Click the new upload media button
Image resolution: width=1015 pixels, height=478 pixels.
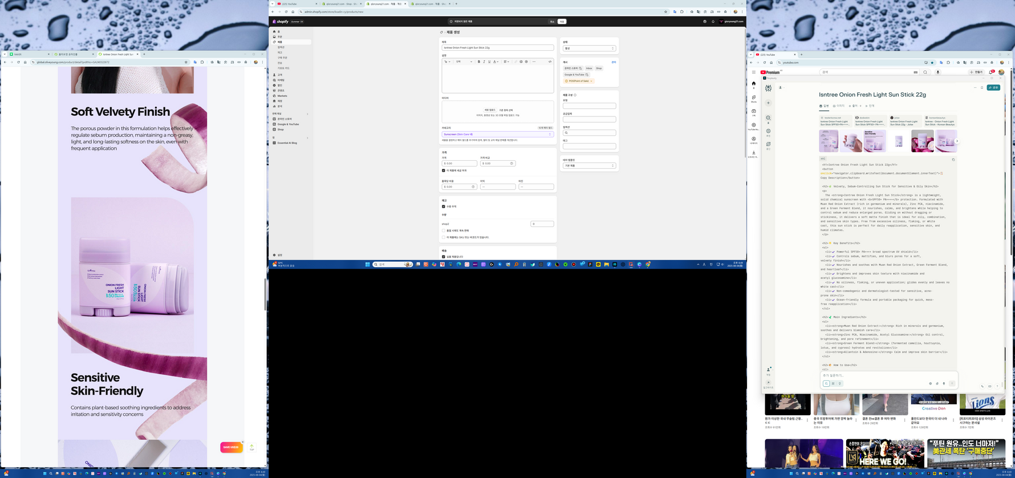(x=490, y=110)
